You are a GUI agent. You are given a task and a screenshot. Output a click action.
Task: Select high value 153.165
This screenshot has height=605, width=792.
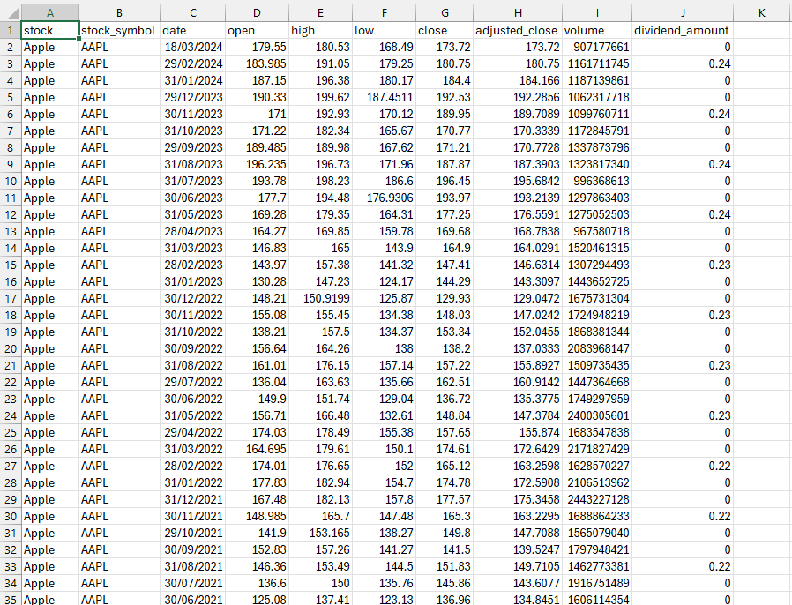click(x=321, y=533)
